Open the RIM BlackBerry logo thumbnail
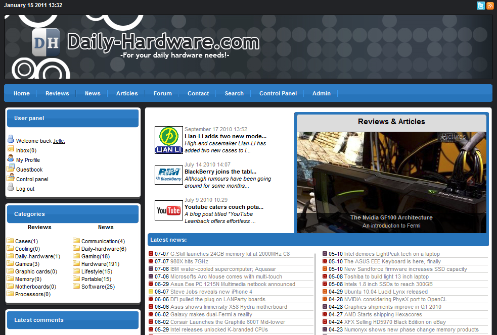The height and width of the screenshot is (335, 497). pyautogui.click(x=169, y=175)
